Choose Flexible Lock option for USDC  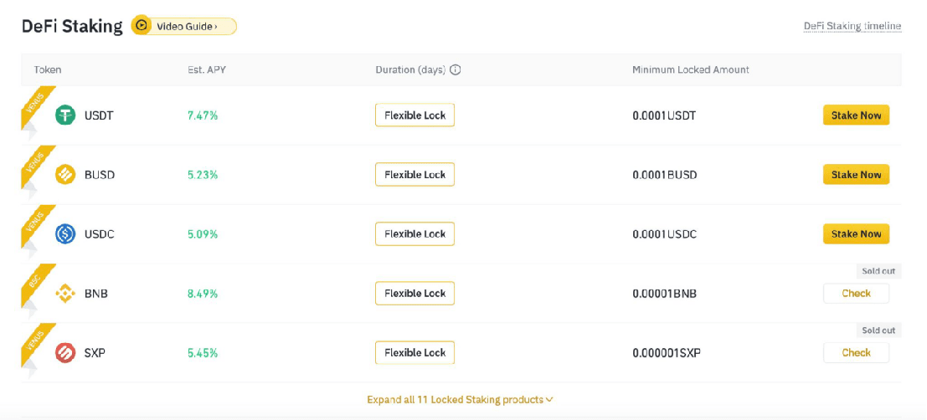[415, 234]
